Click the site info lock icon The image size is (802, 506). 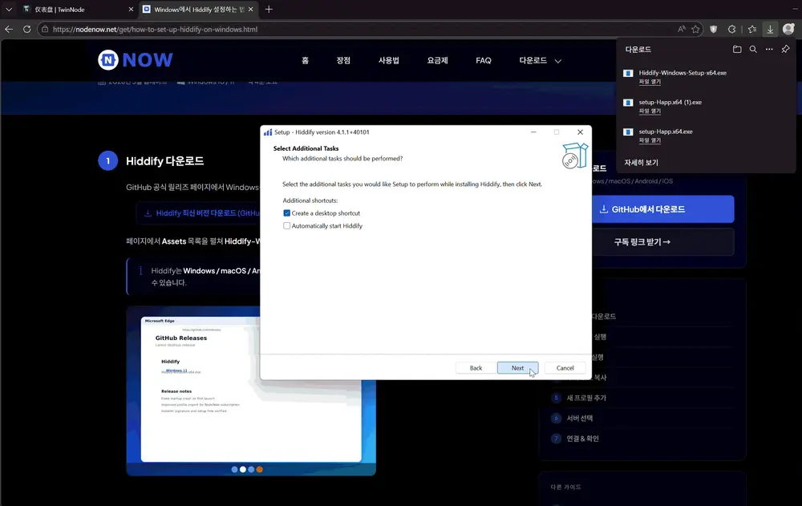pyautogui.click(x=45, y=29)
